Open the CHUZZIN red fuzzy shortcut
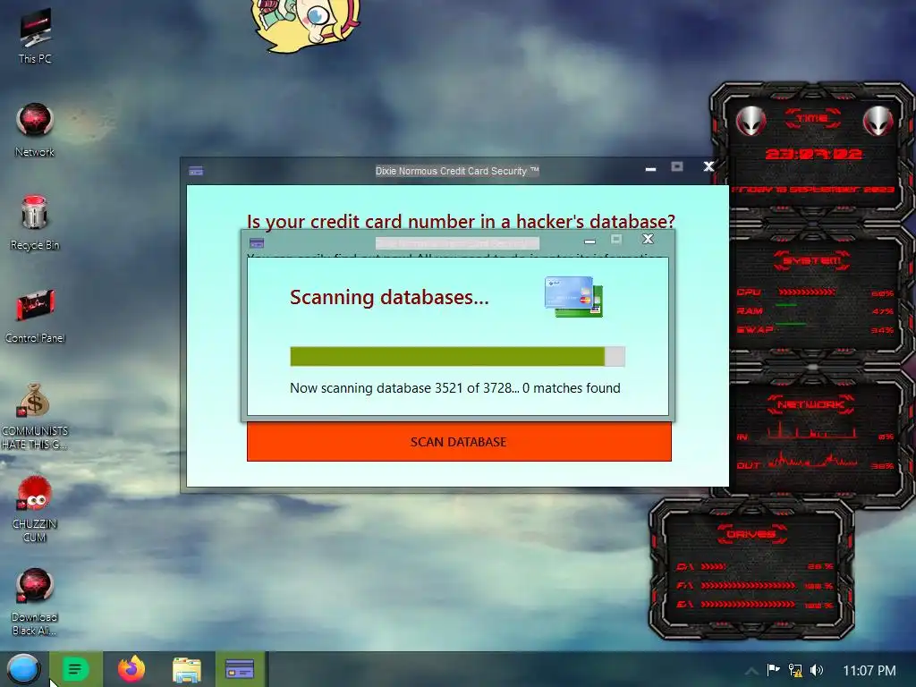This screenshot has height=687, width=916. (35, 509)
